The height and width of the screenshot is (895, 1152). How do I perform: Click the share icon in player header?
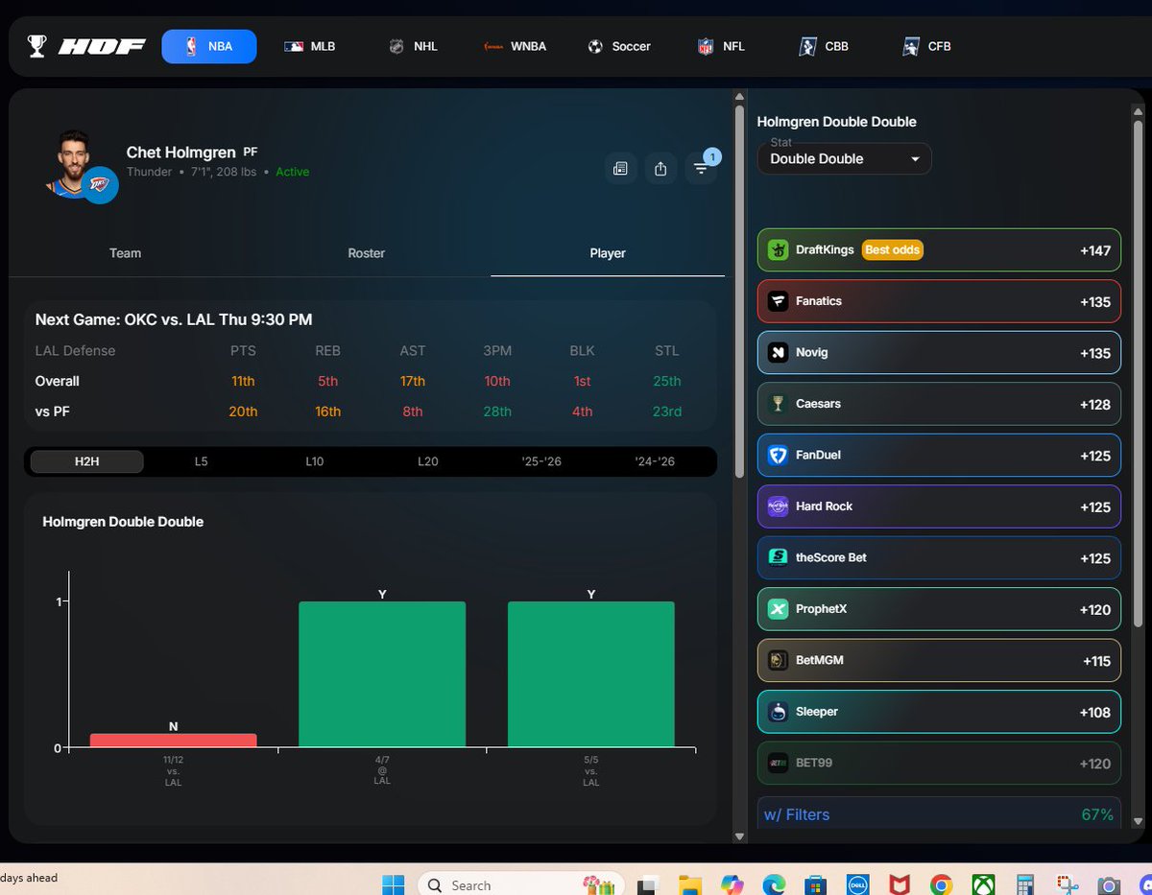click(660, 169)
